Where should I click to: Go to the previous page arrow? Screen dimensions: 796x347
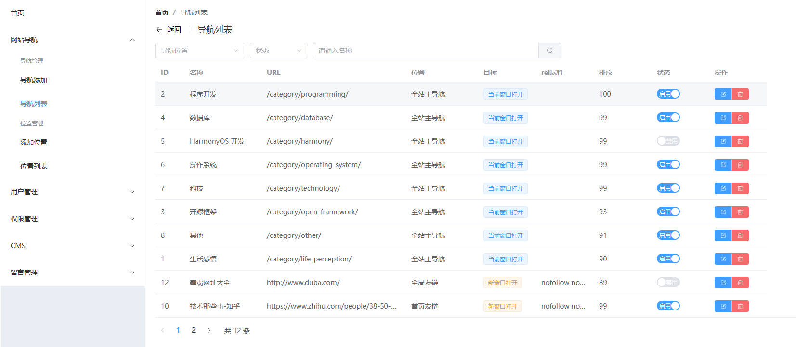point(163,330)
